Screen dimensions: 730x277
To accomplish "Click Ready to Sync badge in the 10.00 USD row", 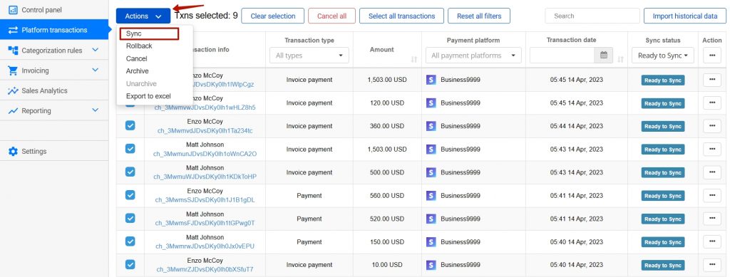I will point(663,266).
